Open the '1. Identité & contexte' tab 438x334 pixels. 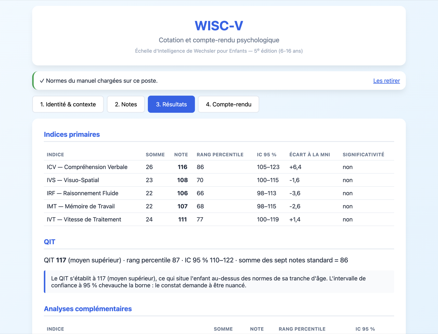[68, 104]
